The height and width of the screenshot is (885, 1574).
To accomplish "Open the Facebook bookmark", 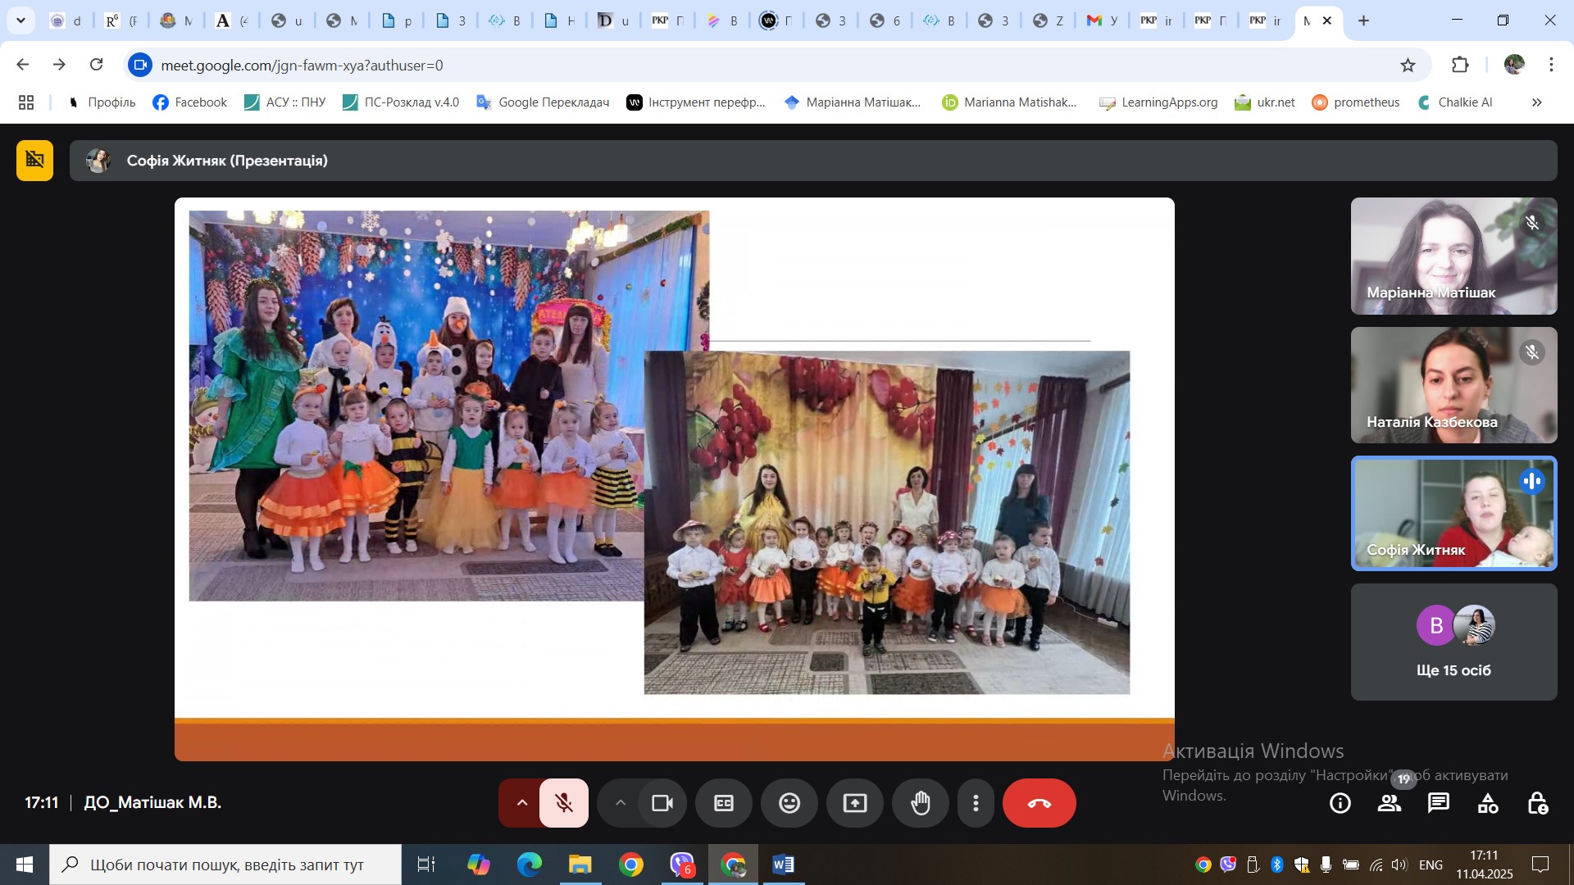I will pyautogui.click(x=190, y=102).
